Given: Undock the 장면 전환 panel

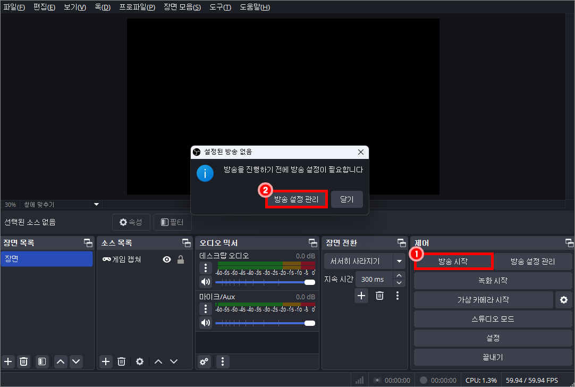Looking at the screenshot, I should 402,243.
